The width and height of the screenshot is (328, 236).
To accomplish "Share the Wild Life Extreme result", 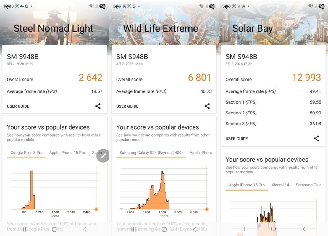I will click(207, 106).
